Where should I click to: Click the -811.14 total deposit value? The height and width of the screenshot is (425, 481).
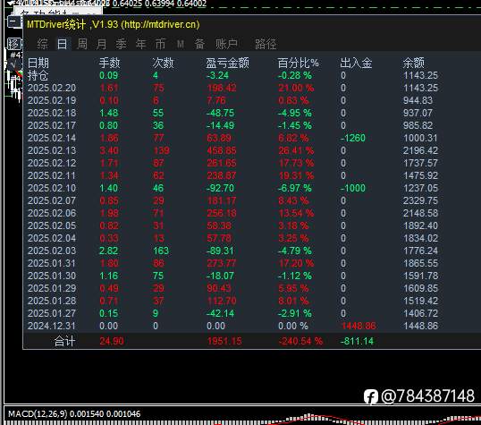[357, 341]
